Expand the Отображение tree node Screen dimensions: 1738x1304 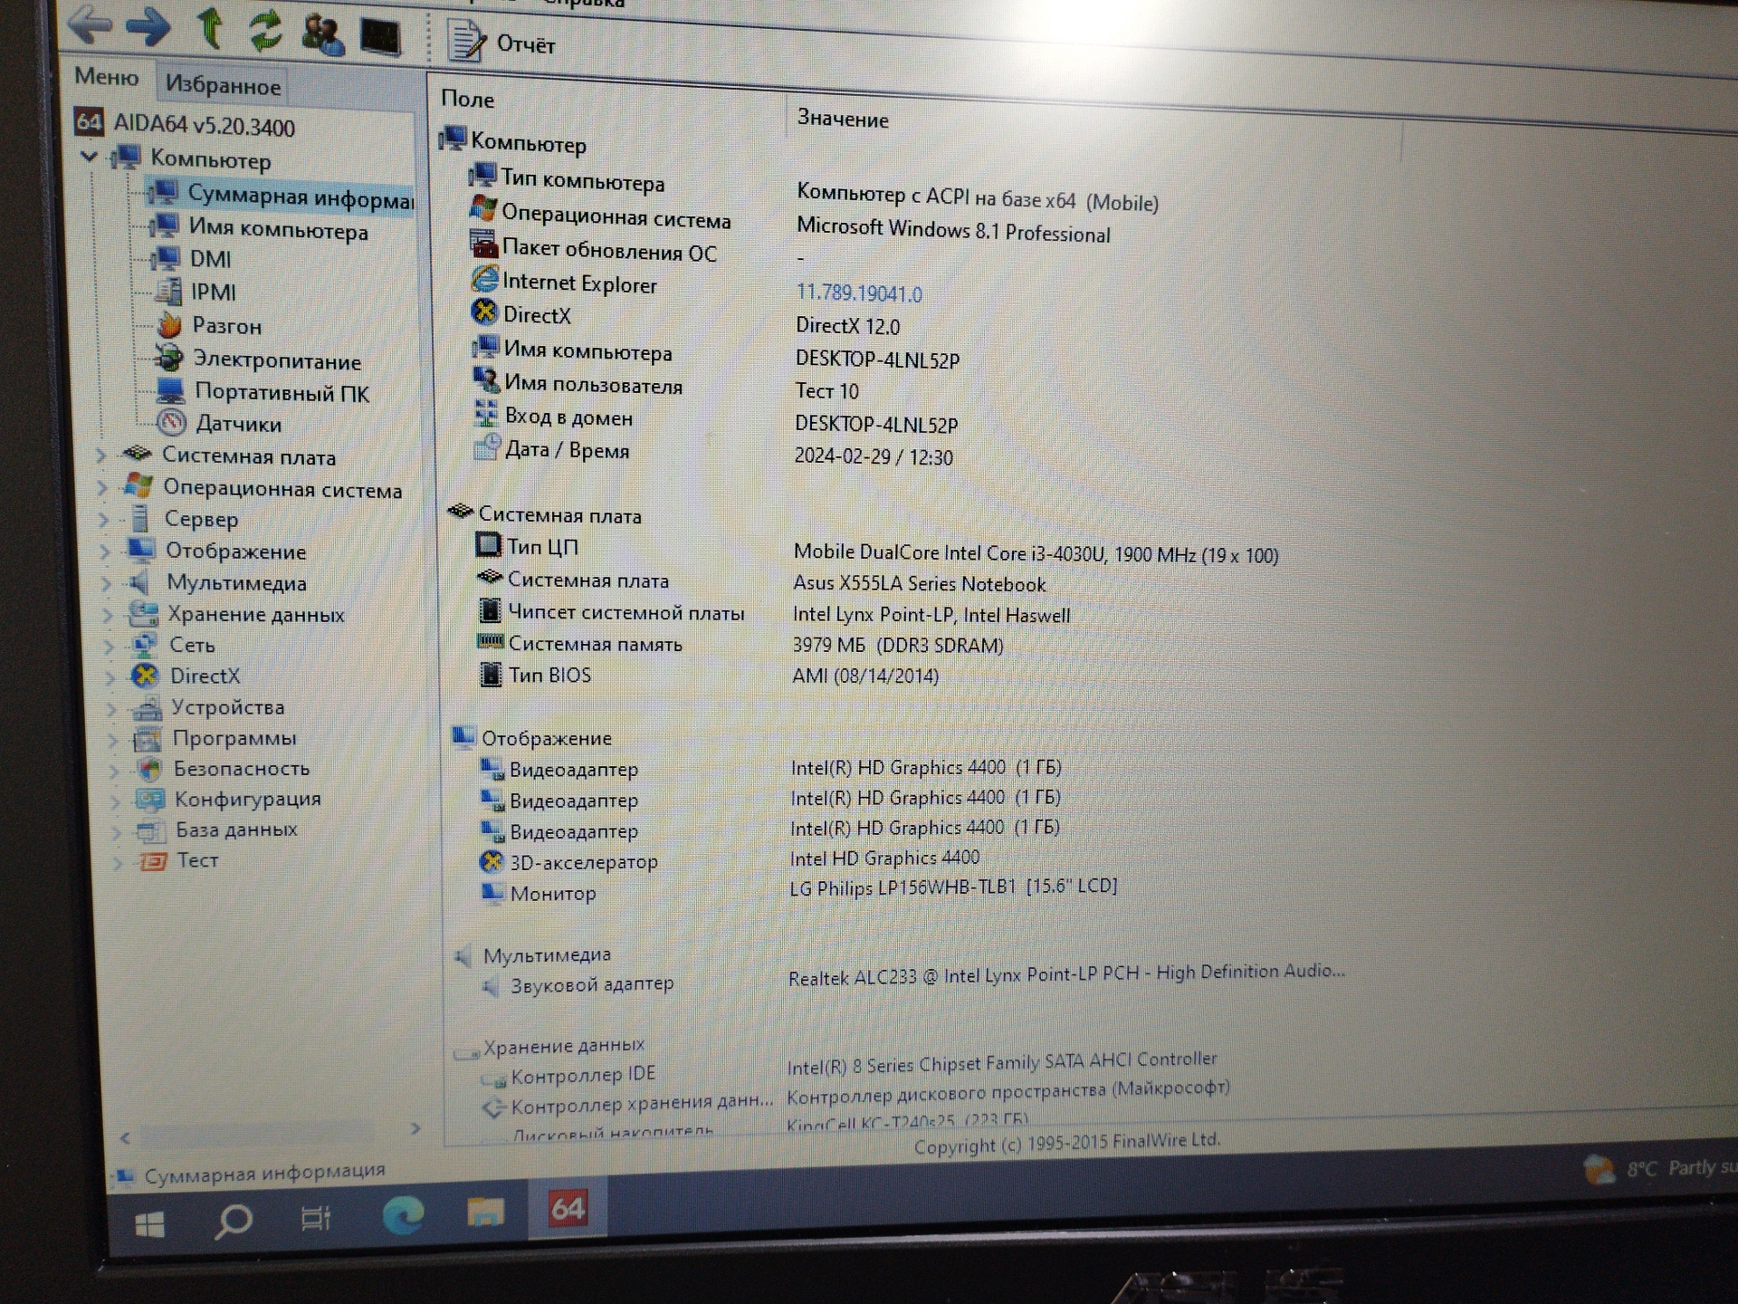pos(104,551)
